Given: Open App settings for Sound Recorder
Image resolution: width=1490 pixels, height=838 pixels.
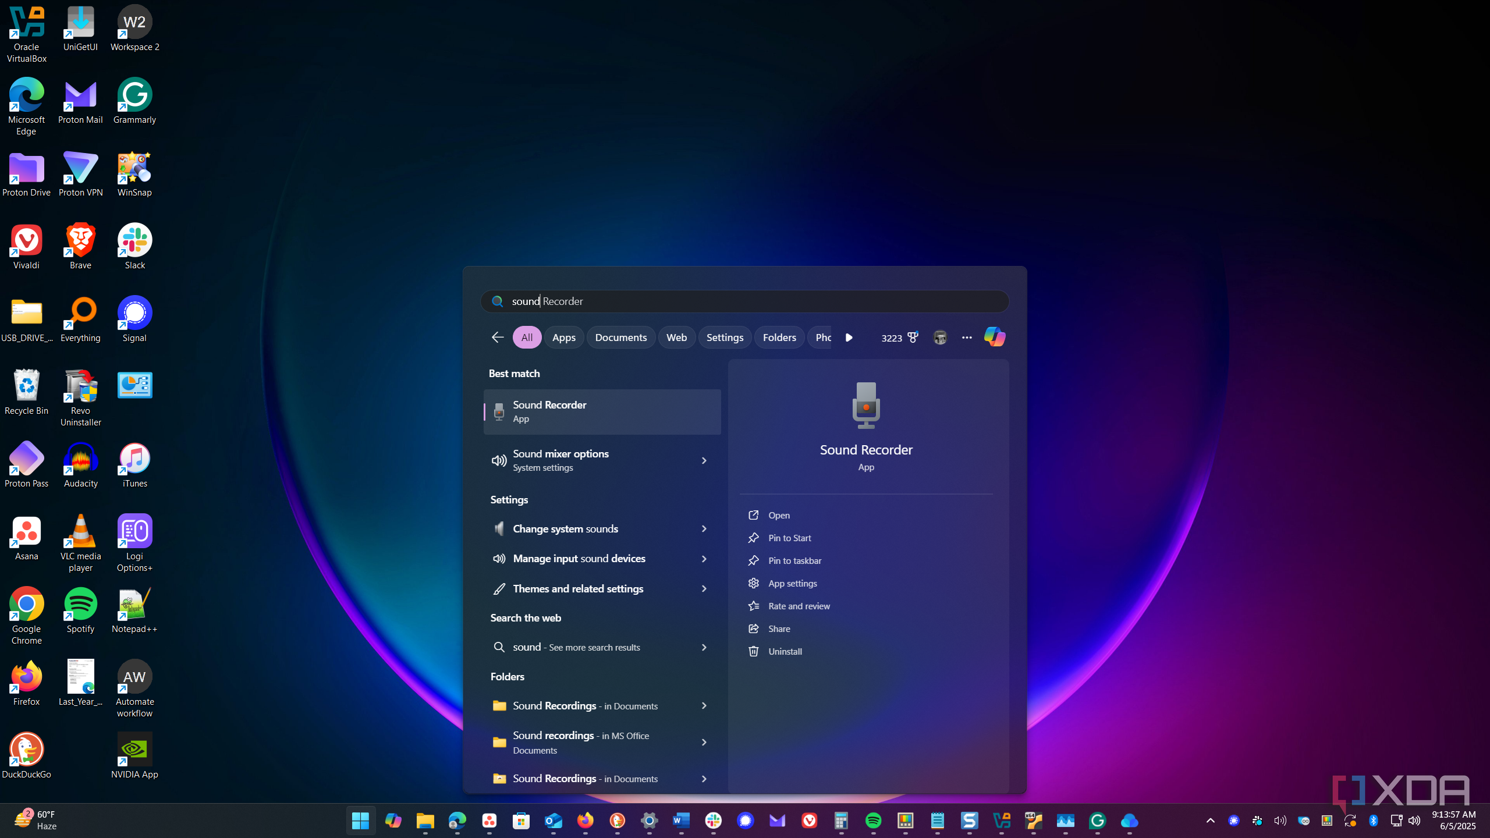Looking at the screenshot, I should [x=792, y=584].
